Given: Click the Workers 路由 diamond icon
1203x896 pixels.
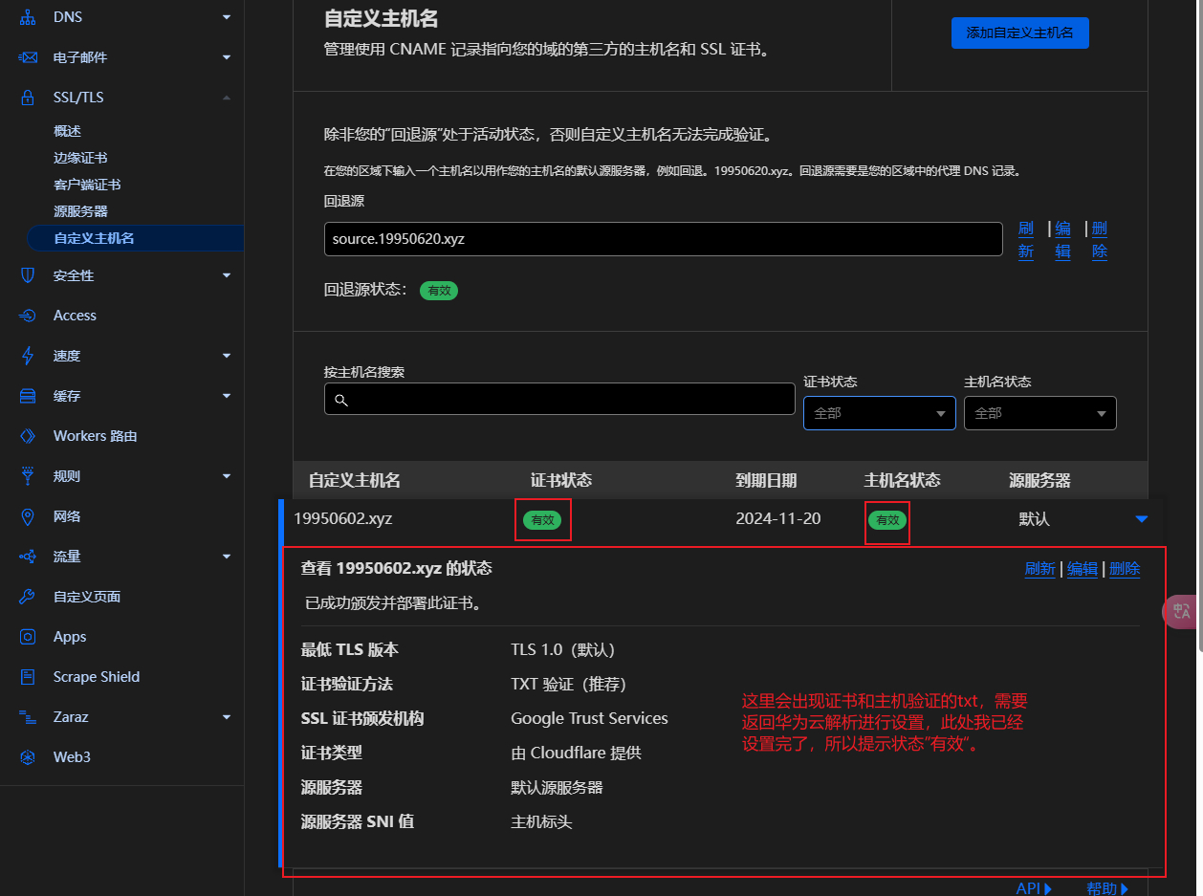Looking at the screenshot, I should pos(28,436).
